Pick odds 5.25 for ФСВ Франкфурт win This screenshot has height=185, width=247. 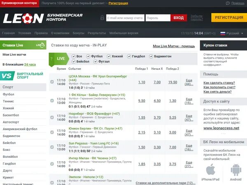[x=172, y=118]
